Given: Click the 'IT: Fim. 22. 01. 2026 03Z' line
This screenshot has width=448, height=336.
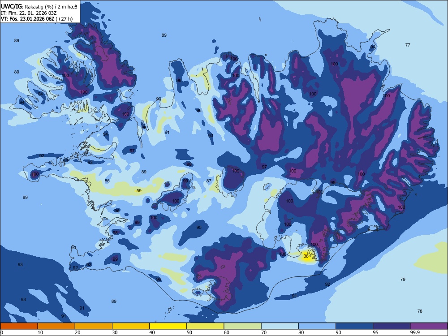Looking at the screenshot, I should pyautogui.click(x=29, y=13).
